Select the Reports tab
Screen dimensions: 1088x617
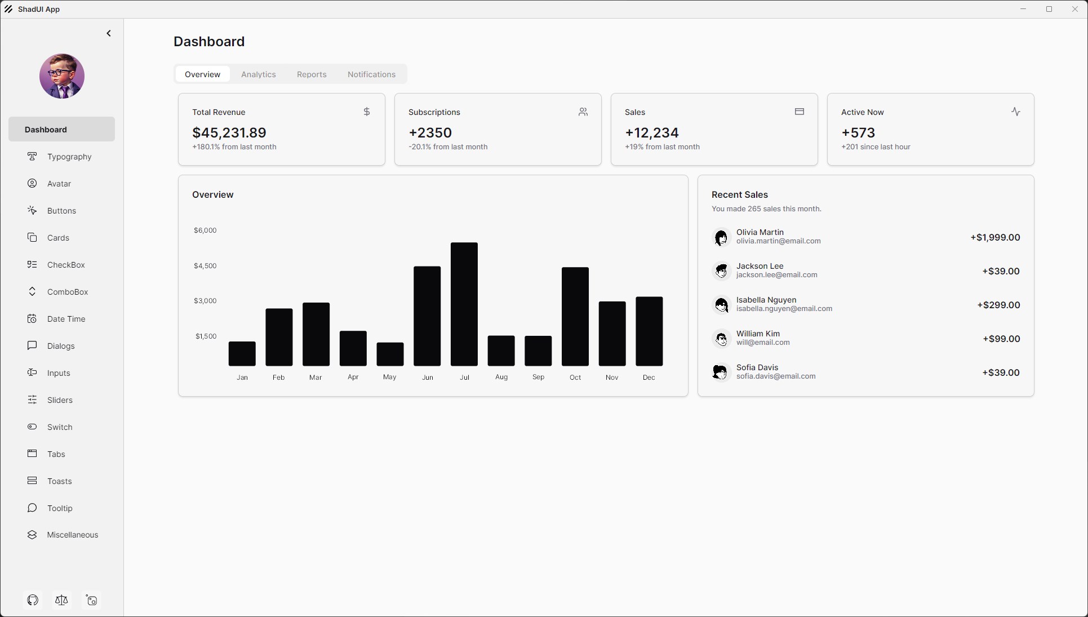click(x=312, y=74)
